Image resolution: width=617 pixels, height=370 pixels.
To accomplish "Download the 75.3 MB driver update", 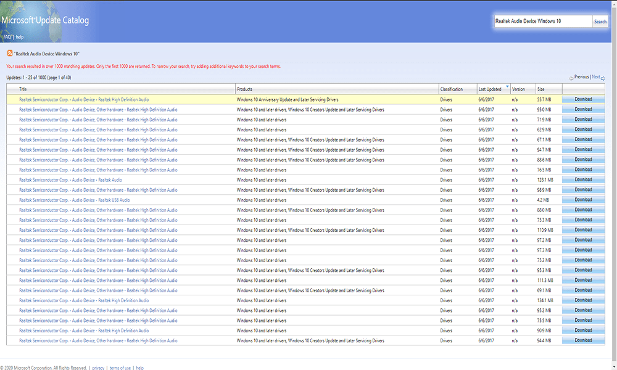I will tap(583, 220).
